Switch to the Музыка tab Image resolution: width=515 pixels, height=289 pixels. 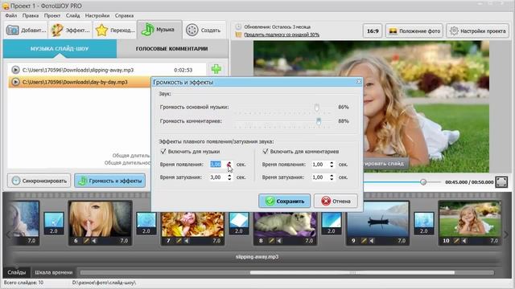click(x=159, y=30)
